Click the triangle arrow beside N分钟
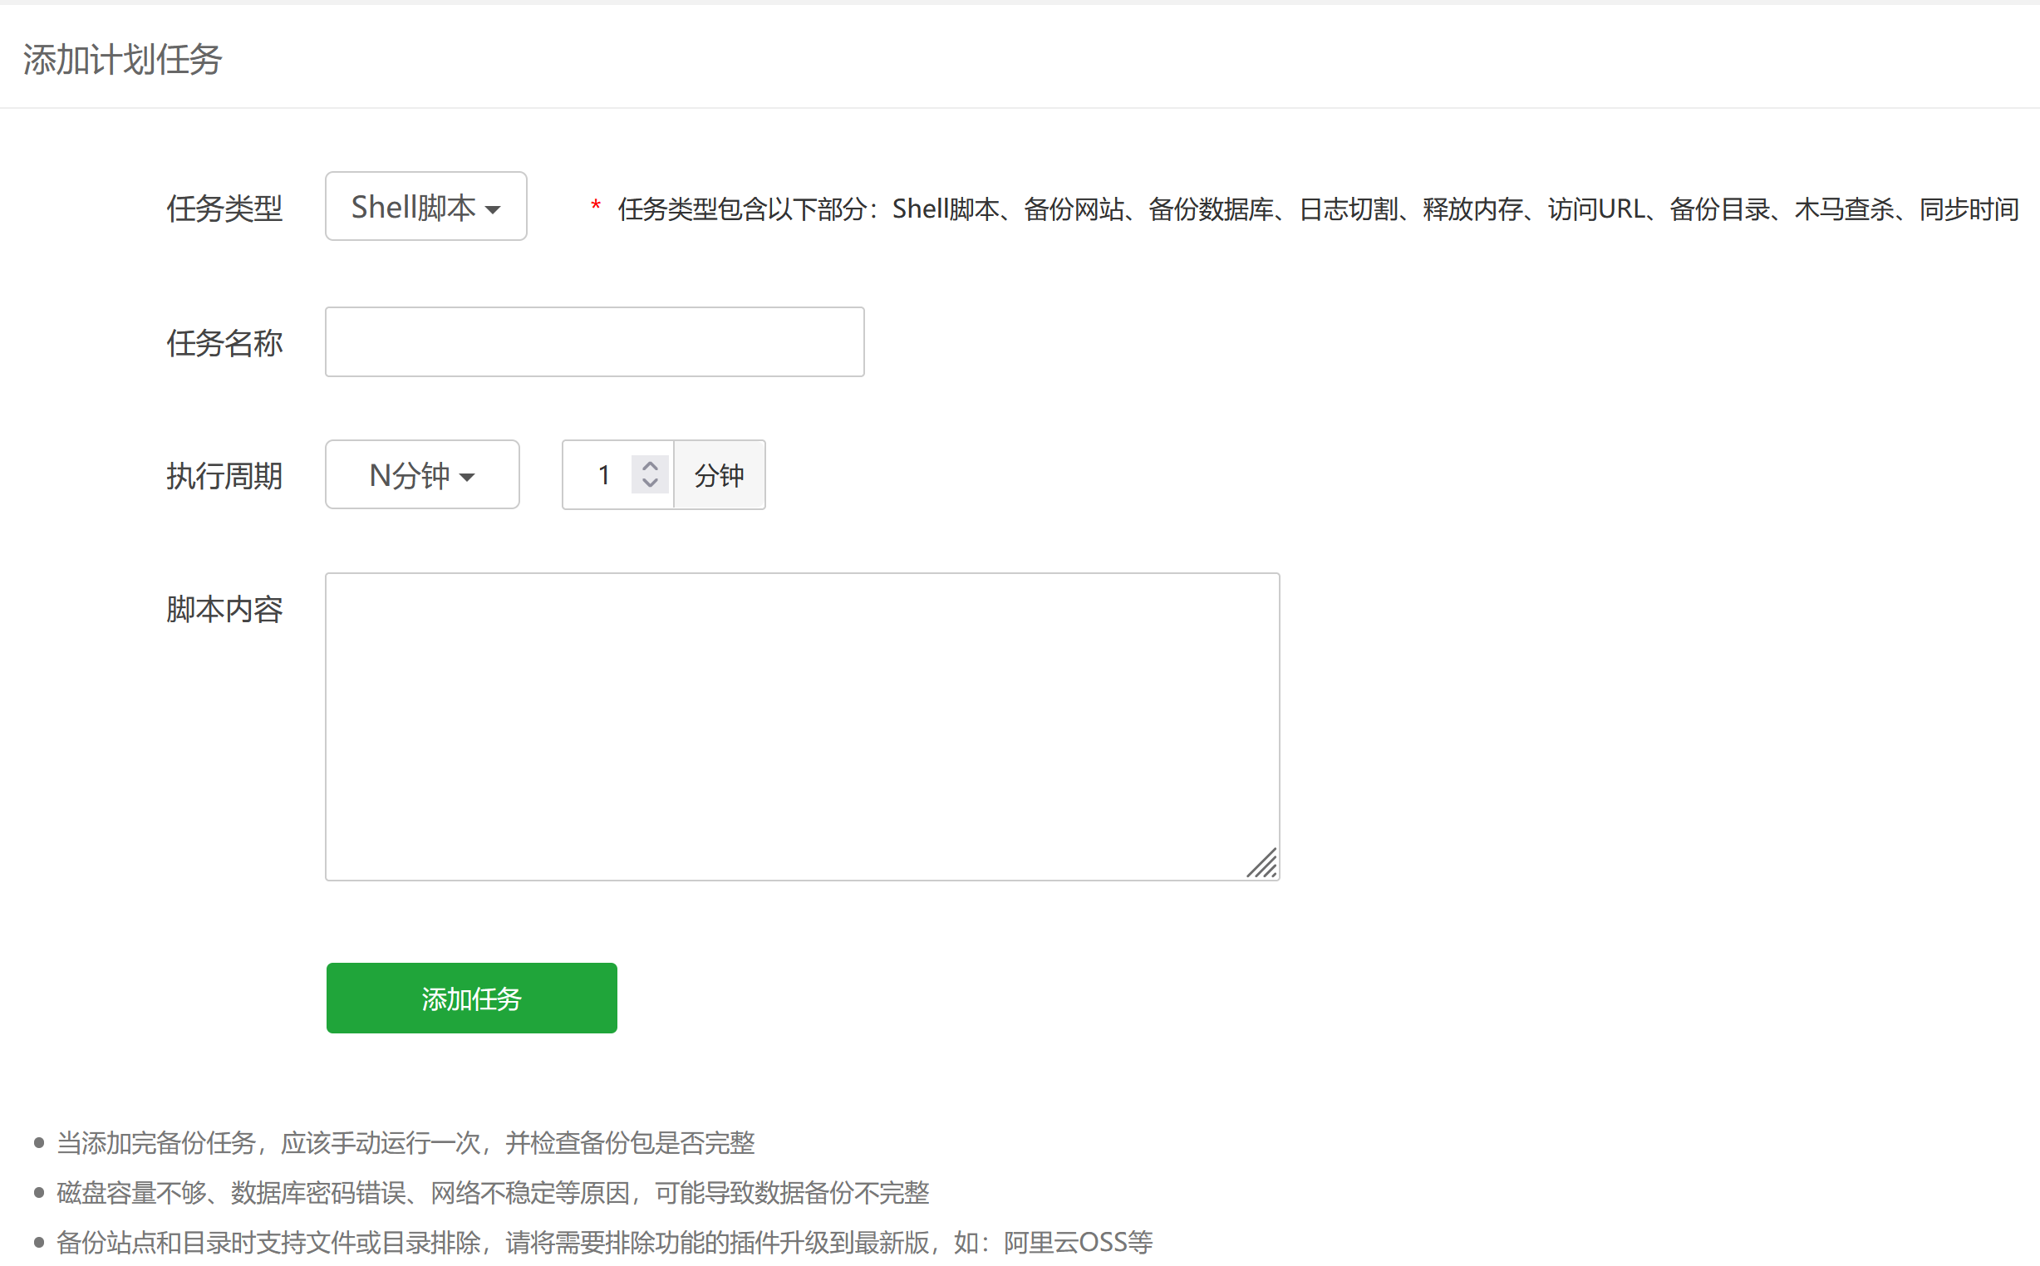The image size is (2040, 1266). pyautogui.click(x=466, y=476)
